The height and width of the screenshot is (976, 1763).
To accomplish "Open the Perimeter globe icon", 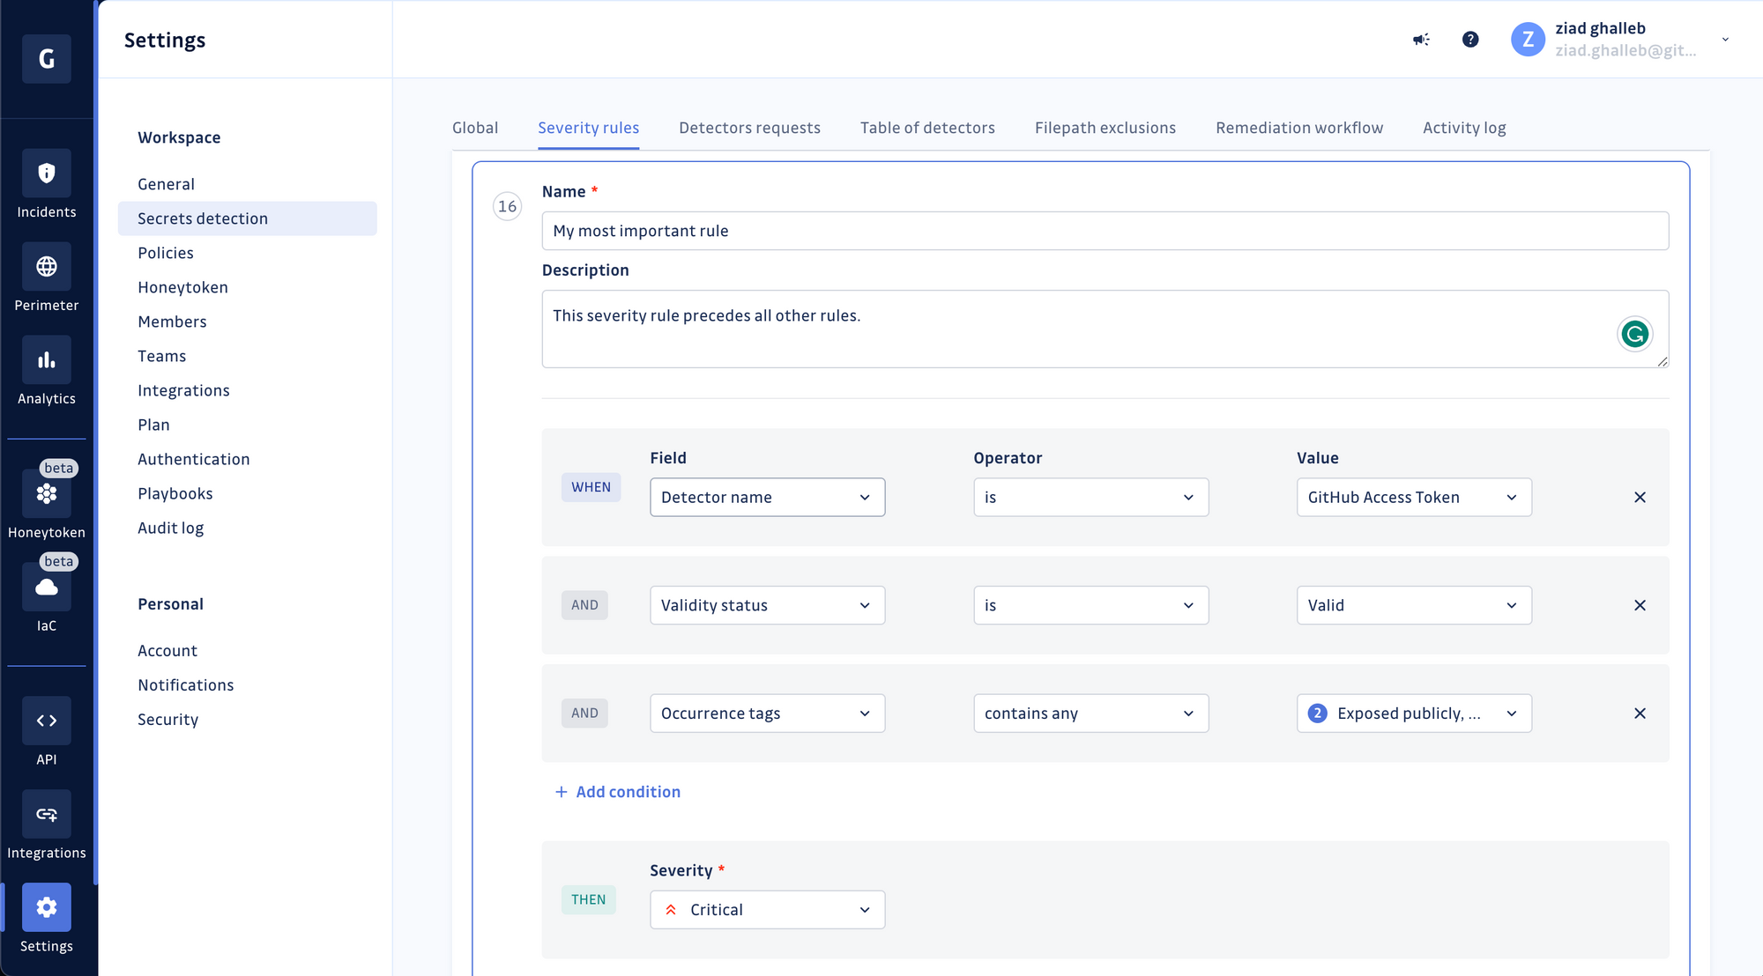I will 47,267.
